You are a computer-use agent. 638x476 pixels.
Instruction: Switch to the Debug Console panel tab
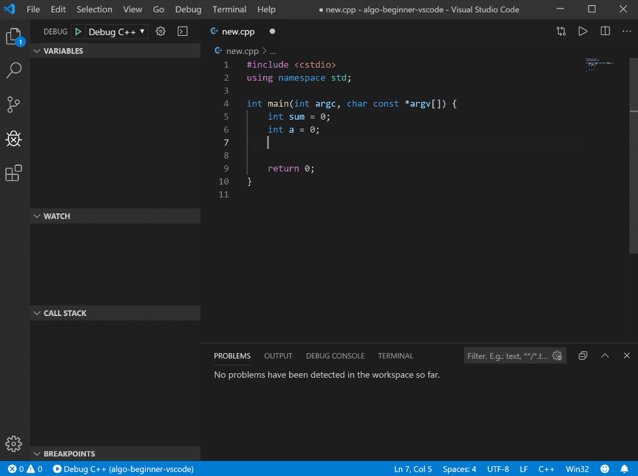coord(335,356)
